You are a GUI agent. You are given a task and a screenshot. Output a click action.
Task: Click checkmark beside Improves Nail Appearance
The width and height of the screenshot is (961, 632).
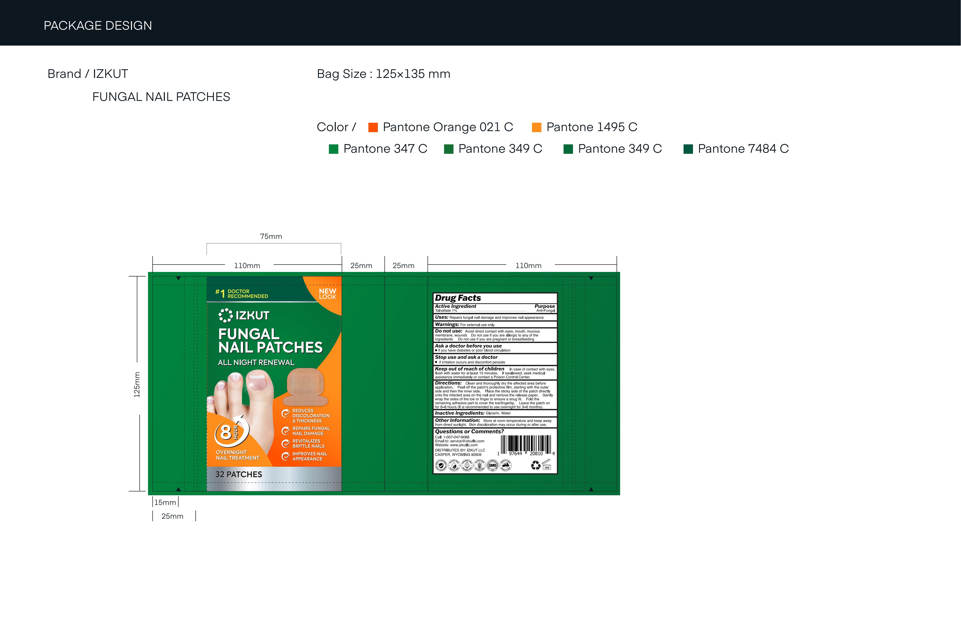coord(286,457)
